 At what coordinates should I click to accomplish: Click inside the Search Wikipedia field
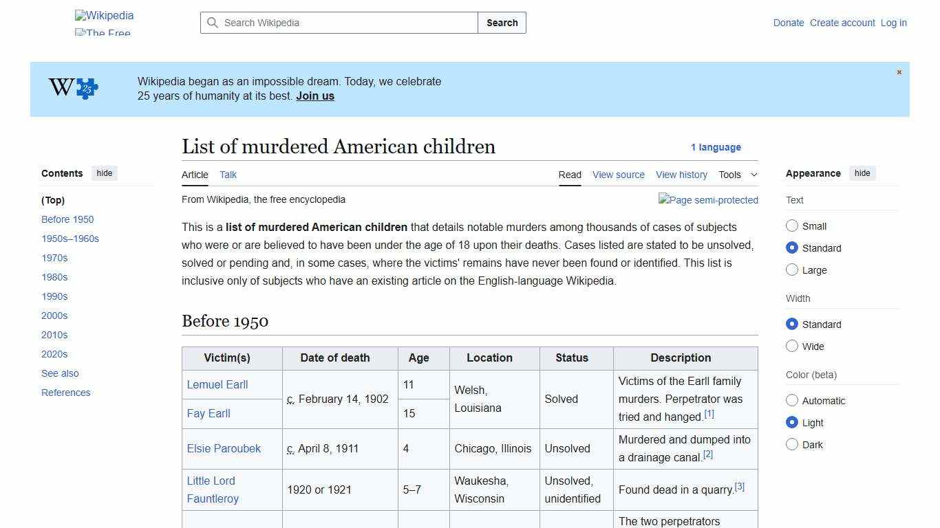click(x=337, y=23)
